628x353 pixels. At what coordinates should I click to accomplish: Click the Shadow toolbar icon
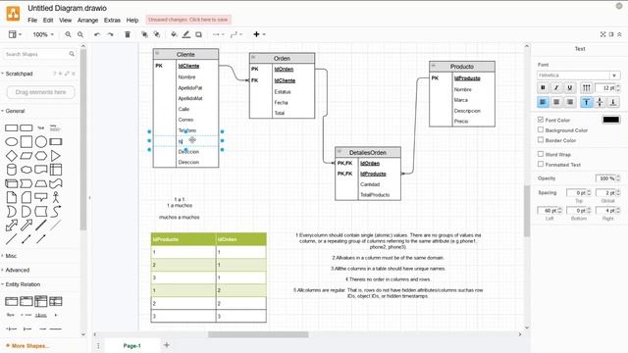tap(198, 35)
